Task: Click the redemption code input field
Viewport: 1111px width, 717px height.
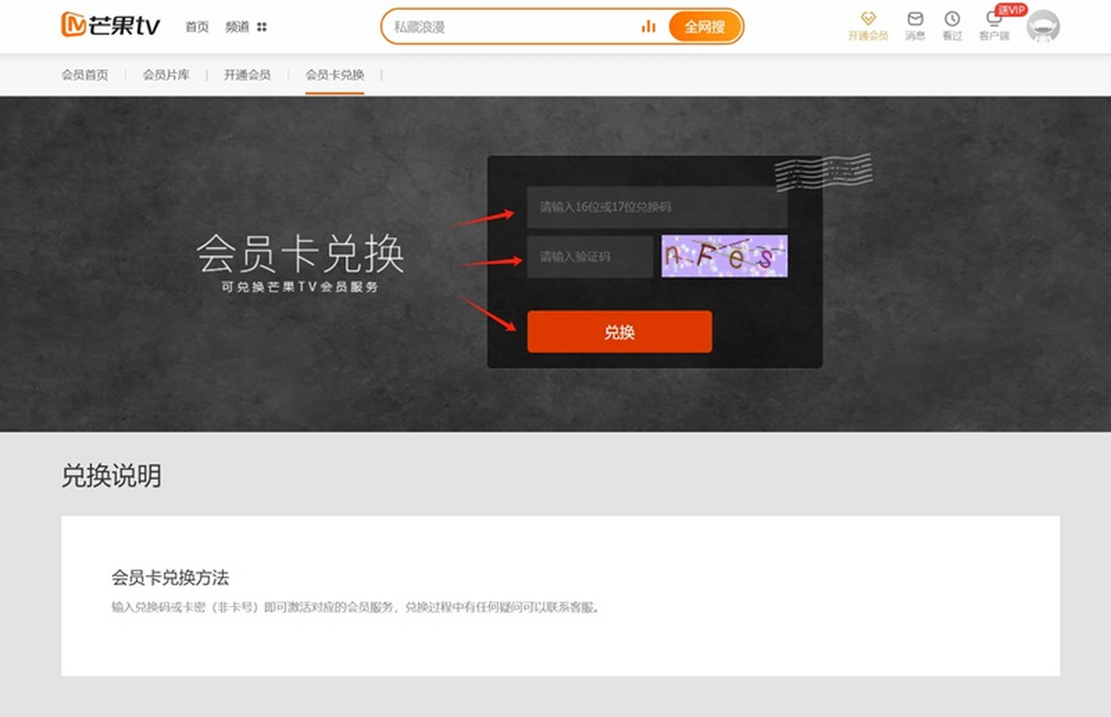Action: tap(655, 208)
